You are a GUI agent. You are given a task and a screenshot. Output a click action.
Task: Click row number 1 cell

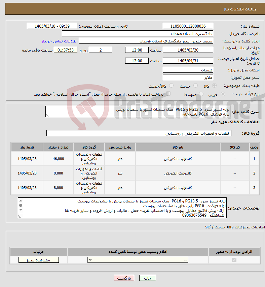(x=254, y=159)
